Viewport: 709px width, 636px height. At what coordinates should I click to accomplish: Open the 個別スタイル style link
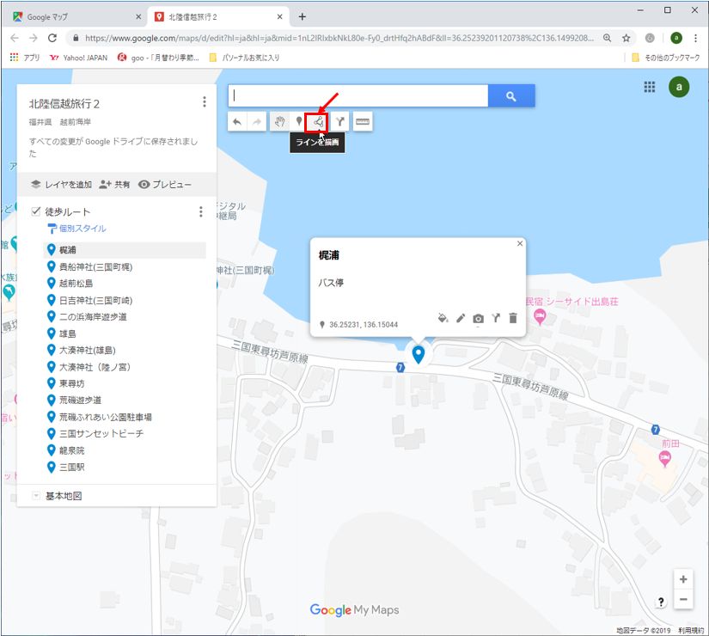[x=83, y=229]
